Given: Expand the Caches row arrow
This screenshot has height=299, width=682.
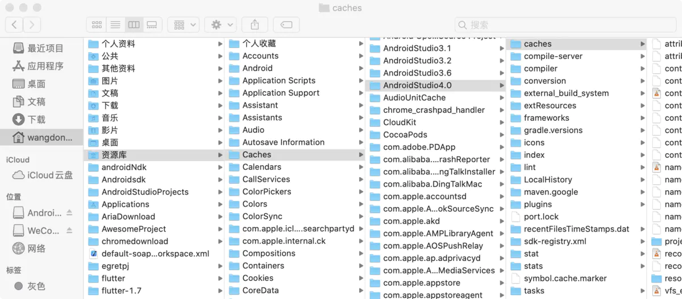Looking at the screenshot, I should pyautogui.click(x=361, y=155).
